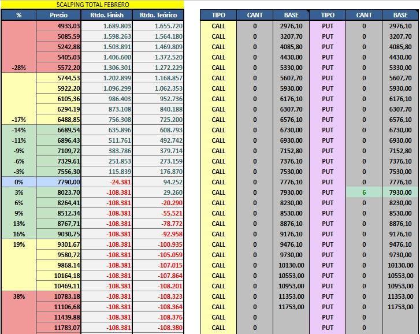The height and width of the screenshot is (334, 420).
Task: Select PUT cell in 5330,00 row
Action: point(328,68)
